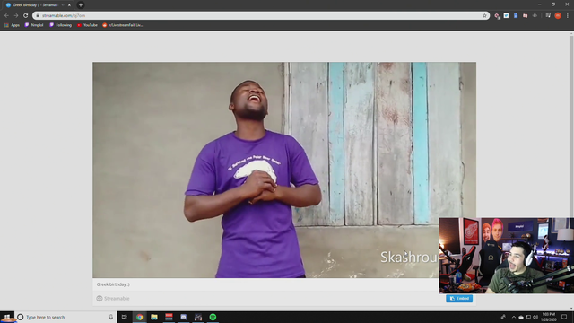
Task: Click the network tray icon
Action: (528, 317)
